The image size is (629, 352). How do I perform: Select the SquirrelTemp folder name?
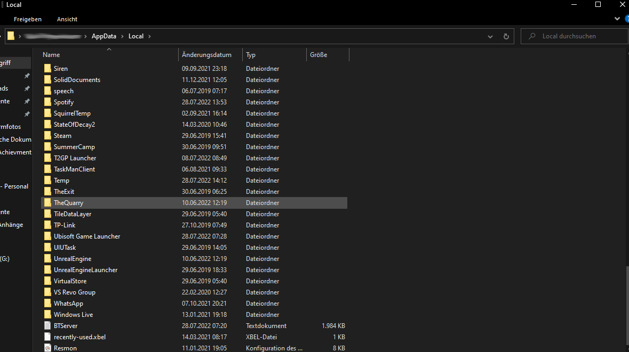(x=72, y=113)
